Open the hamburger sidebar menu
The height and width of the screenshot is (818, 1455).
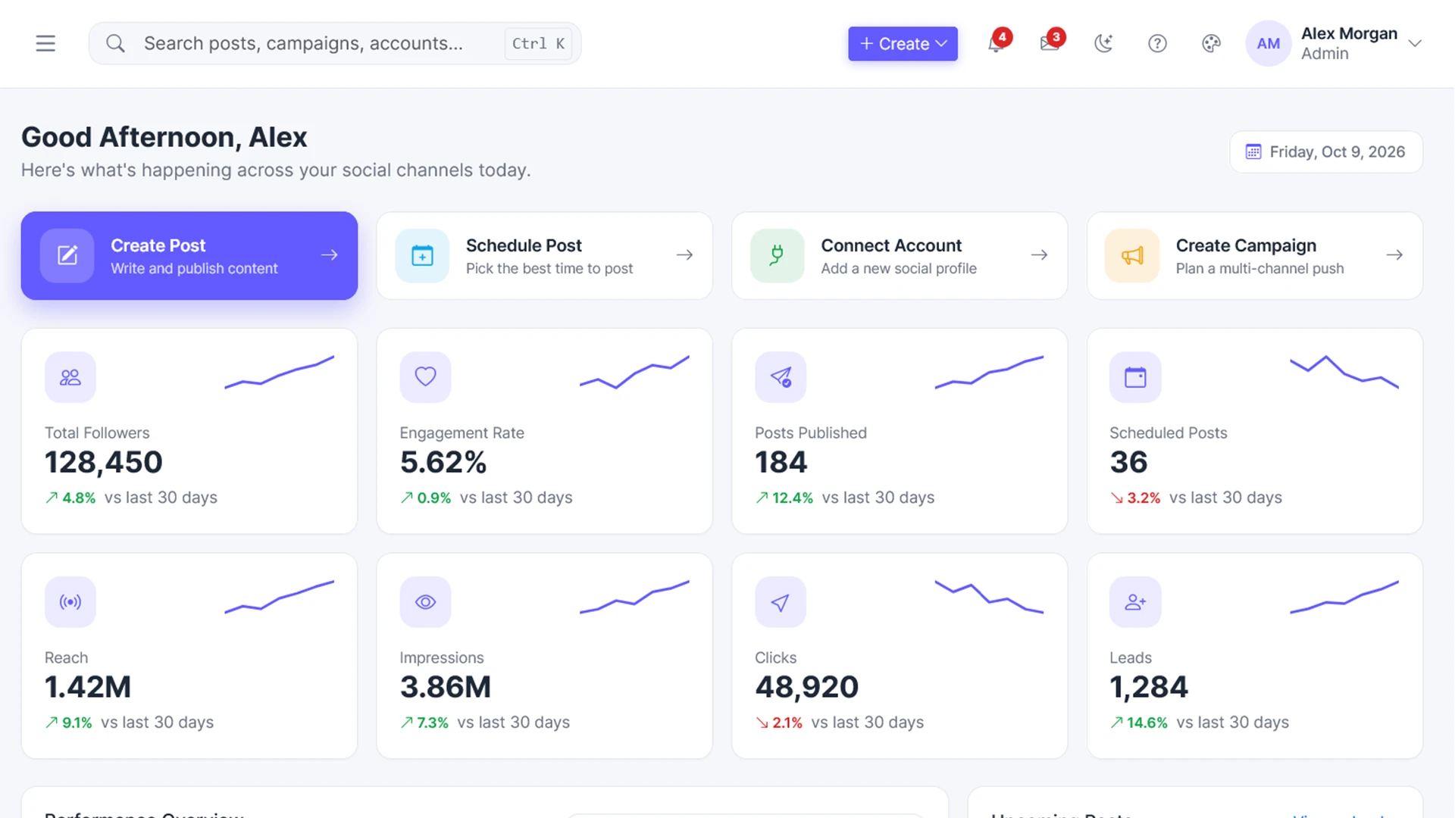[x=45, y=43]
